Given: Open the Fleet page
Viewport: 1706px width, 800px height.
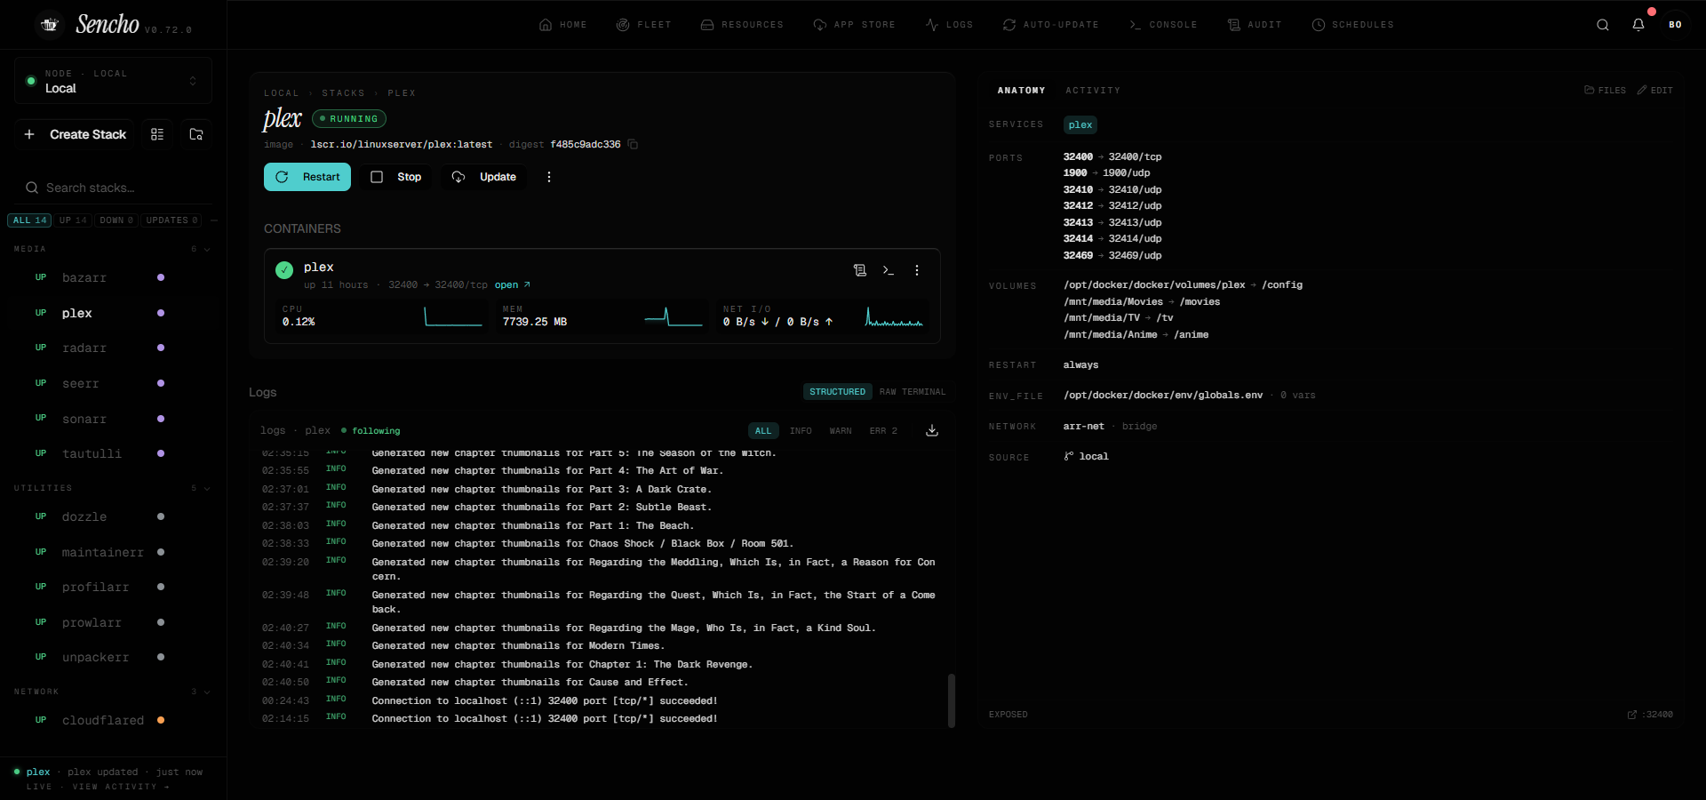Looking at the screenshot, I should pos(644,25).
